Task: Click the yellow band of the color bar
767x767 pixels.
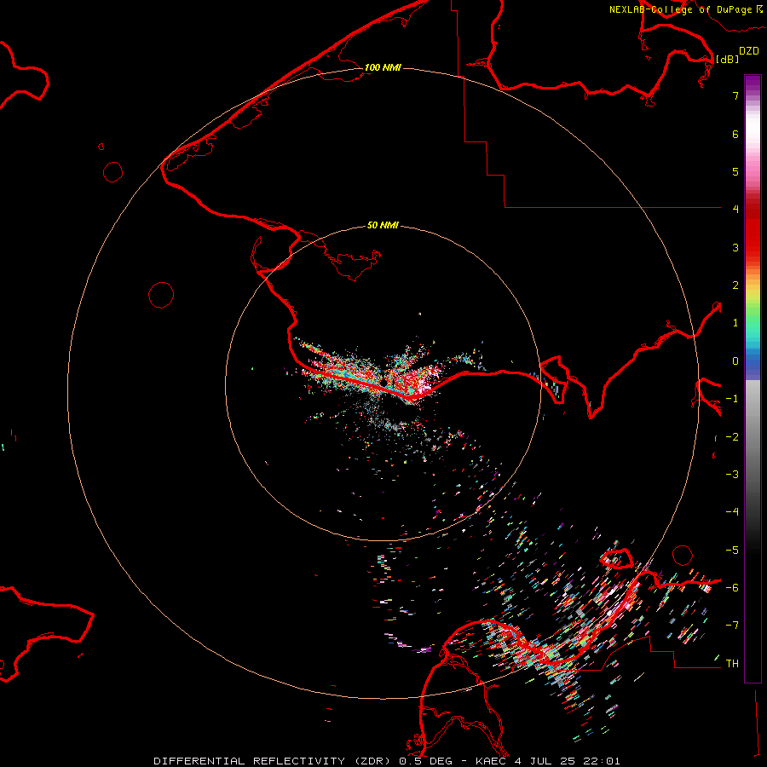Action: [x=753, y=294]
